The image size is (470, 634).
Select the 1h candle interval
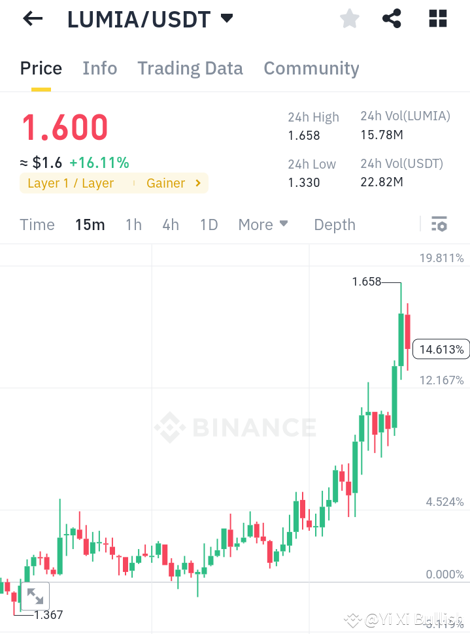133,224
